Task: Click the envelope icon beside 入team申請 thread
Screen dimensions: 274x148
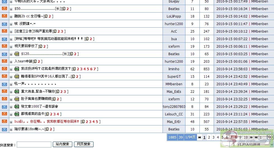Action: tap(4, 61)
